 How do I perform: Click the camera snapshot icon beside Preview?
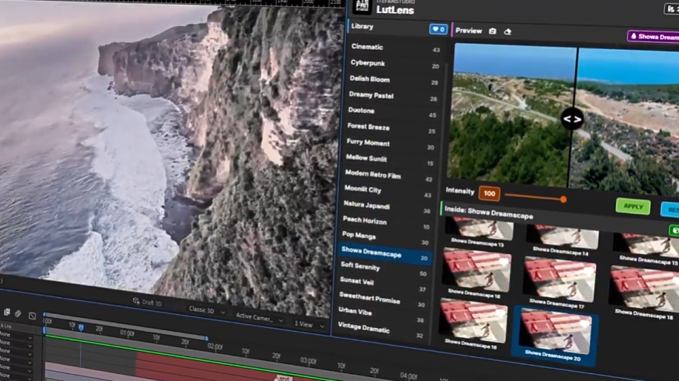[493, 32]
